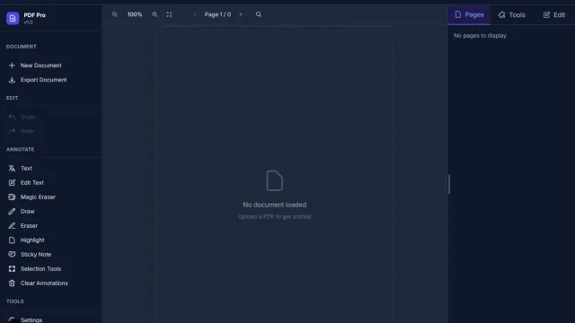This screenshot has height=323, width=575.
Task: Click the right panel resize handle
Action: (449, 184)
